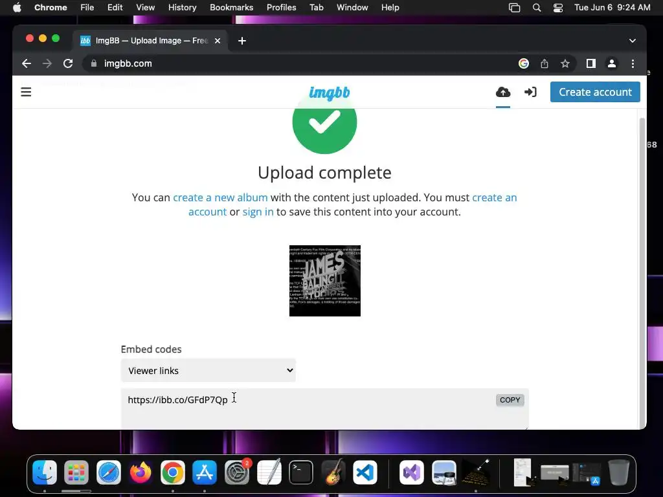Launch Safari from the dock
663x497 pixels.
[x=109, y=472]
